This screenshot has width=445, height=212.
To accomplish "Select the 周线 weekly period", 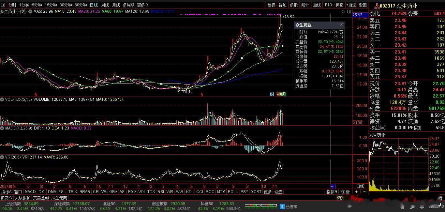I will click(105, 5).
